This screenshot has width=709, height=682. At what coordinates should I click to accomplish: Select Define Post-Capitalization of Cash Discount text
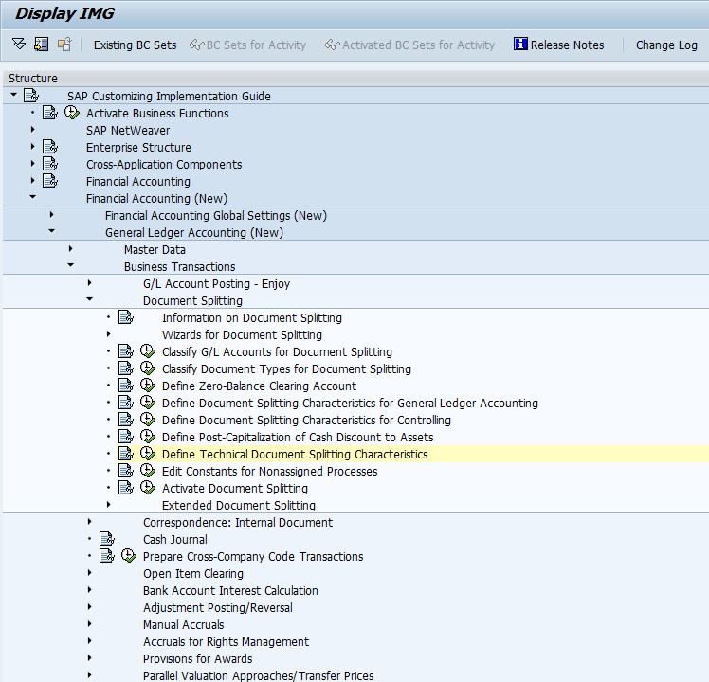click(x=298, y=438)
